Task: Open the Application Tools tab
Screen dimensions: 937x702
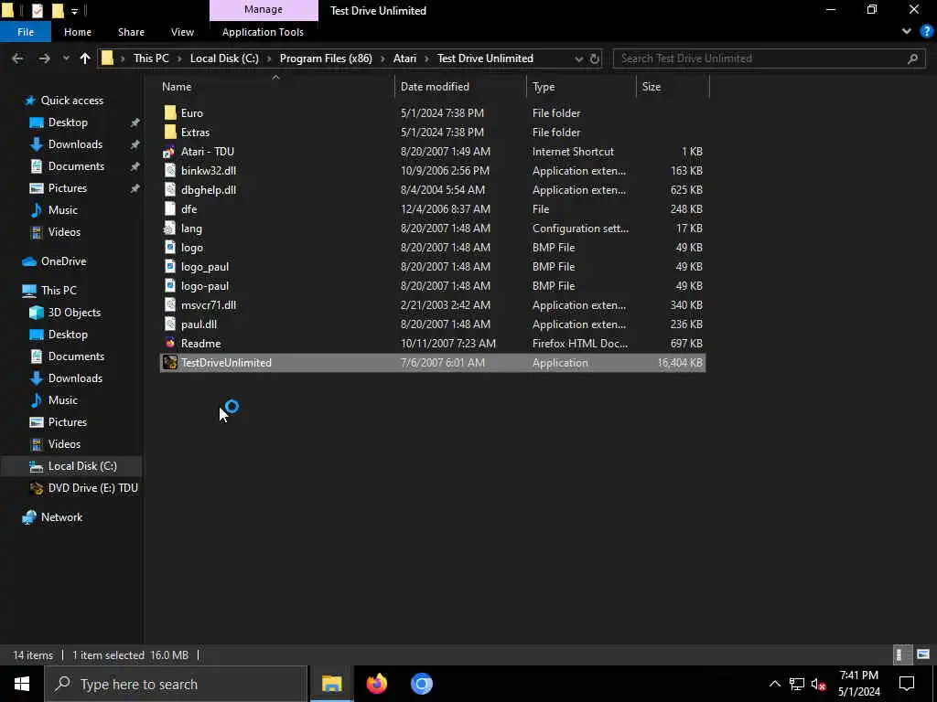Action: [263, 32]
